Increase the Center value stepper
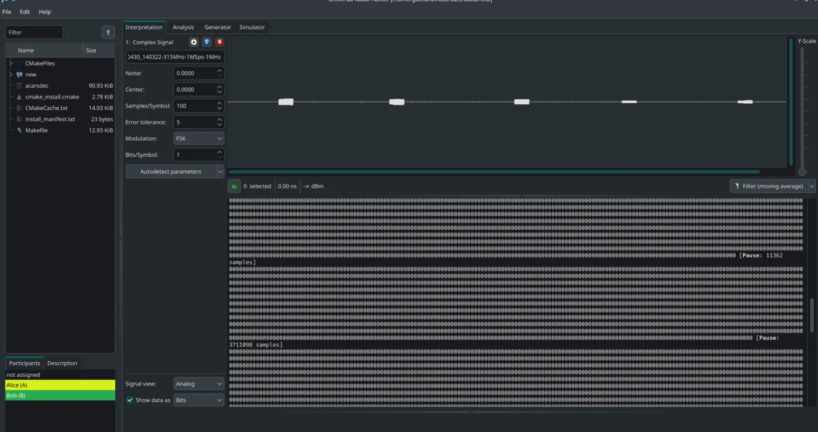Viewport: 818px width, 432px height. [220, 87]
